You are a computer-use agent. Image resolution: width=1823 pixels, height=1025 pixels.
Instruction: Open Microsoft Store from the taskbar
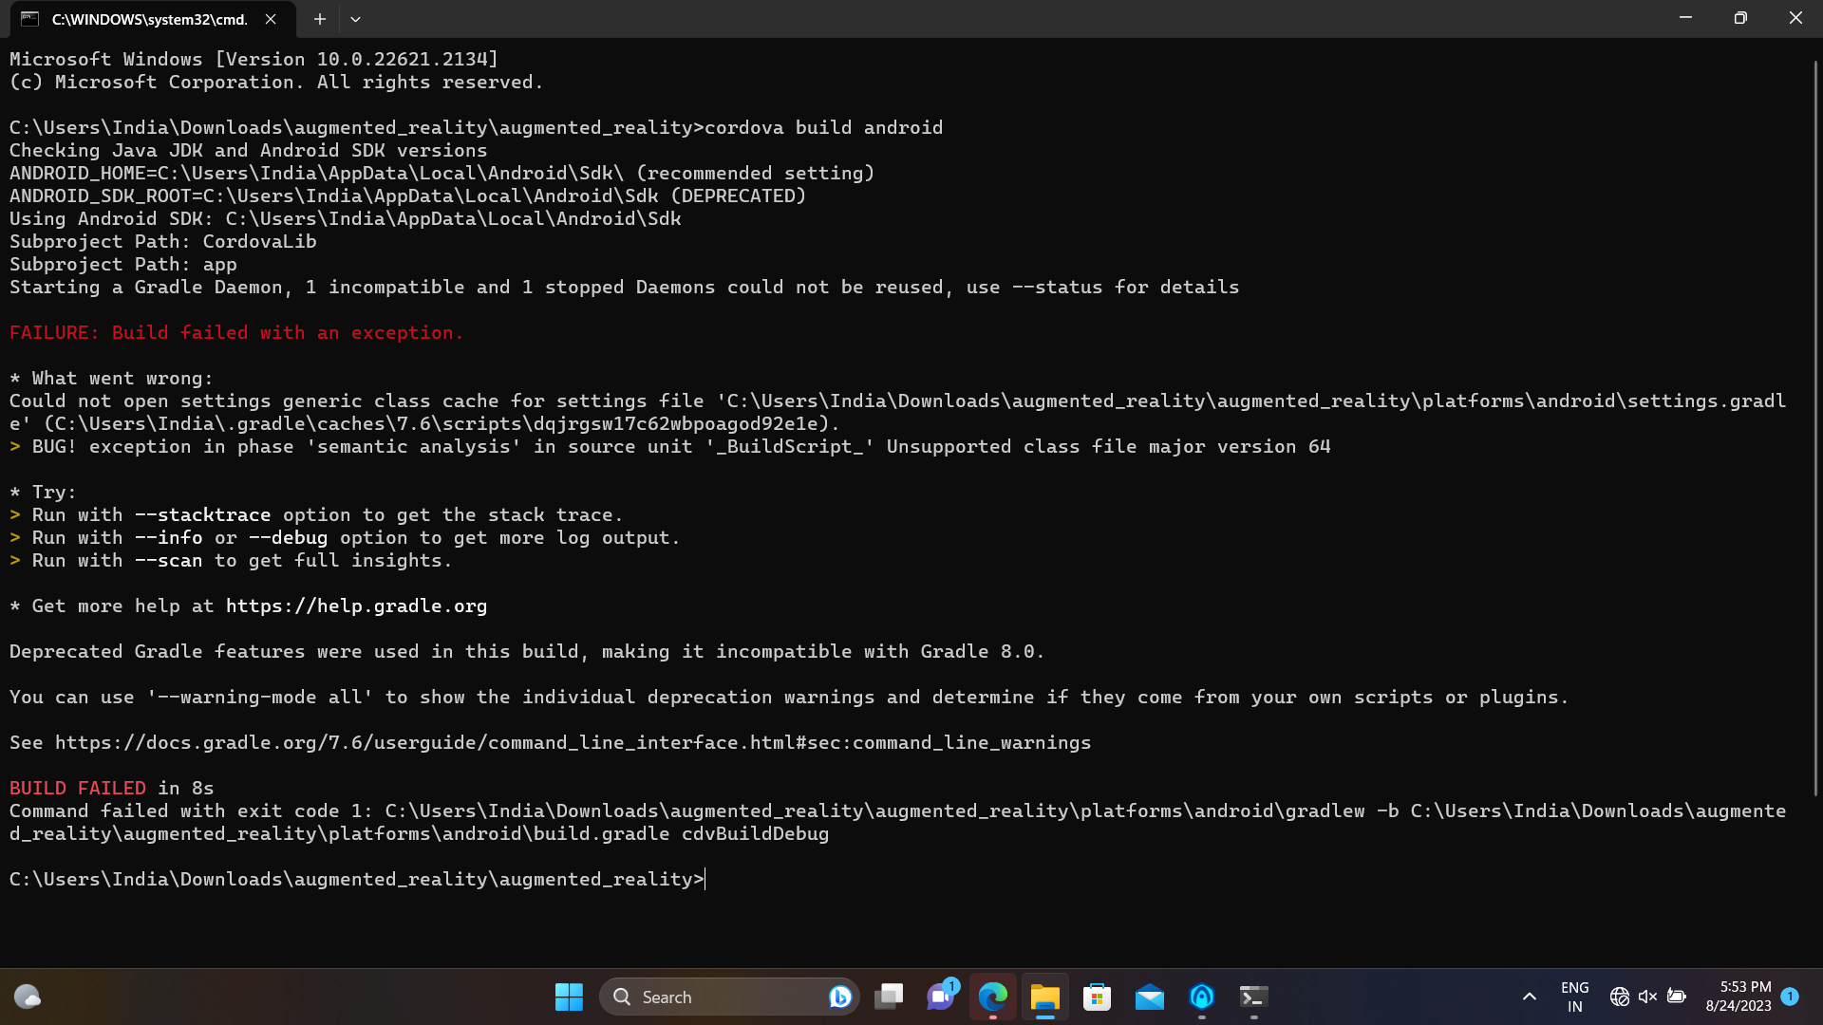click(1098, 997)
